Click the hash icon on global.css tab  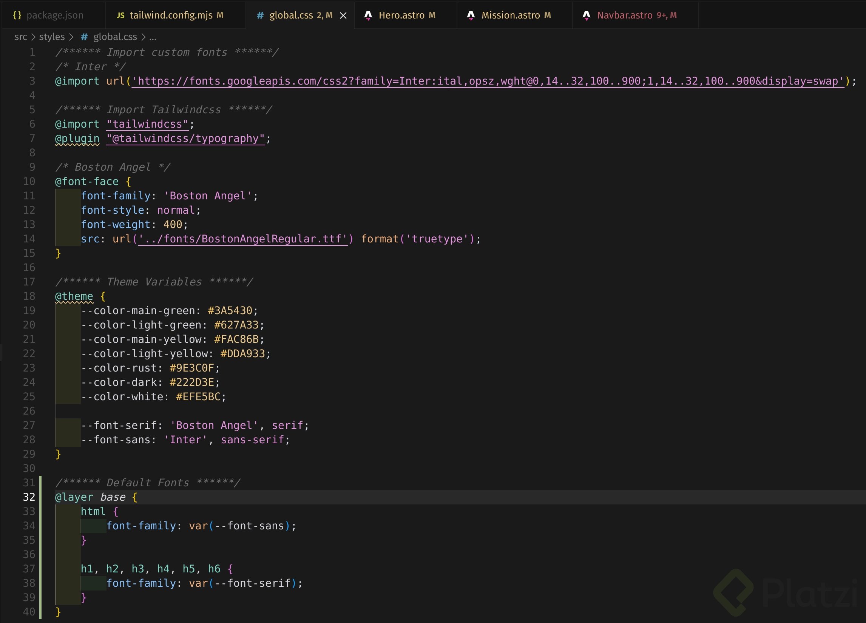pyautogui.click(x=260, y=15)
